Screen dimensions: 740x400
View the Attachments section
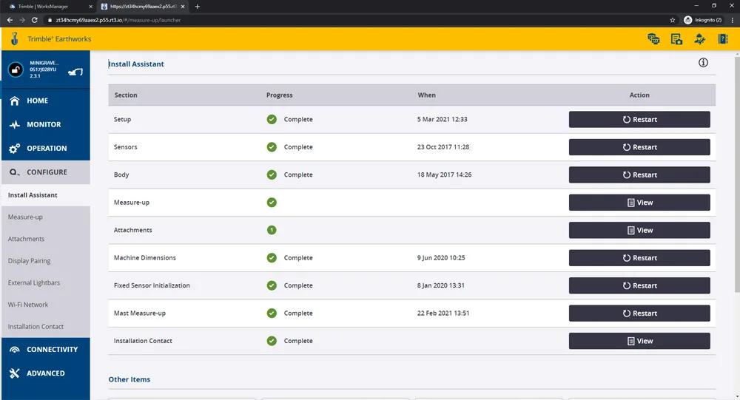coord(639,230)
